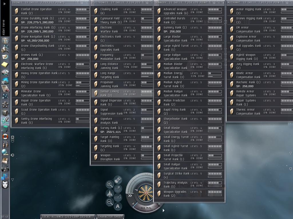Click Long Distance Jamming progress bar

[x=146, y=67]
